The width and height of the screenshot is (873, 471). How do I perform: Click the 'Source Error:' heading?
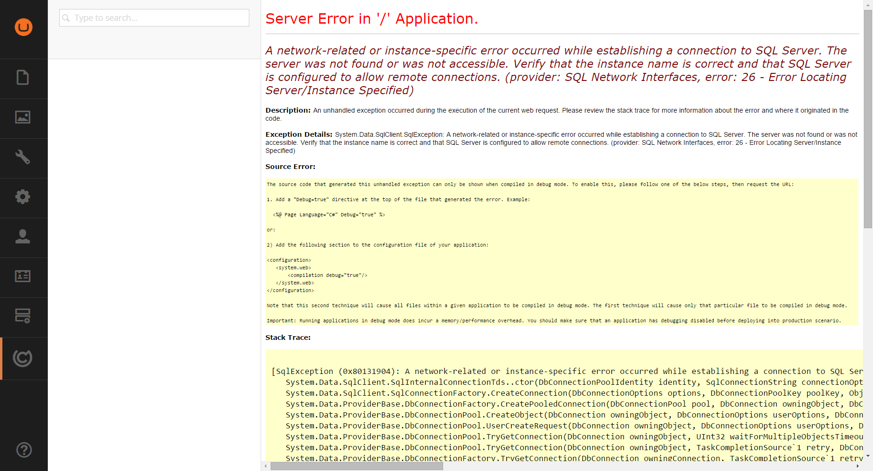(x=290, y=167)
